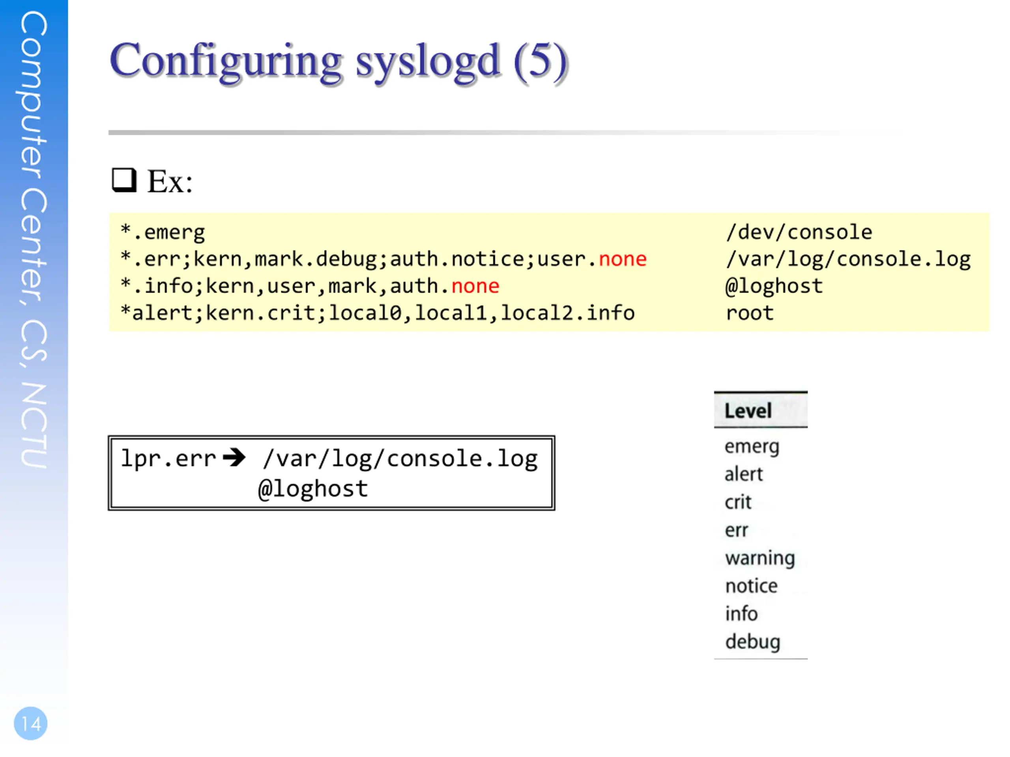Click @loghost inside the bordered example box
1010x757 pixels.
coord(313,489)
